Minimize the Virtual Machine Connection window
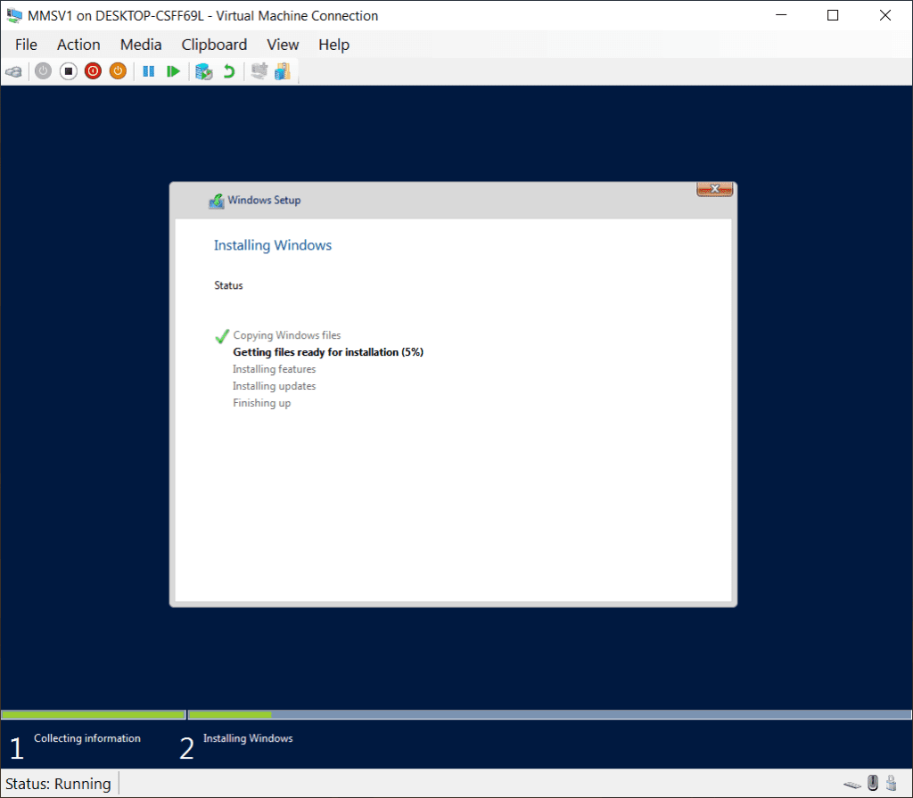Viewport: 913px width, 798px height. click(x=781, y=16)
